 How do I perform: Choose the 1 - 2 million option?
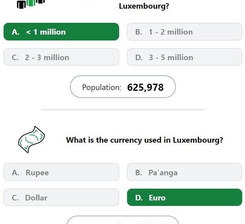(184, 32)
